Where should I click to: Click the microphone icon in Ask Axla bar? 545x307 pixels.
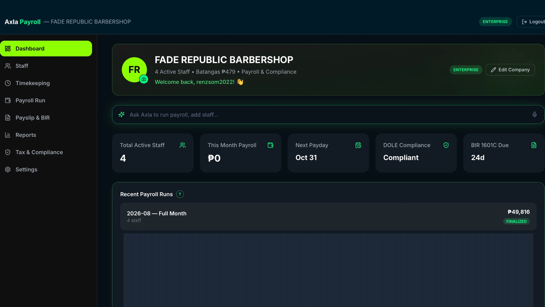tap(535, 115)
